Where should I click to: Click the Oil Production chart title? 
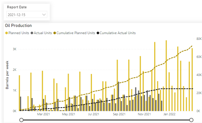coord(18,26)
